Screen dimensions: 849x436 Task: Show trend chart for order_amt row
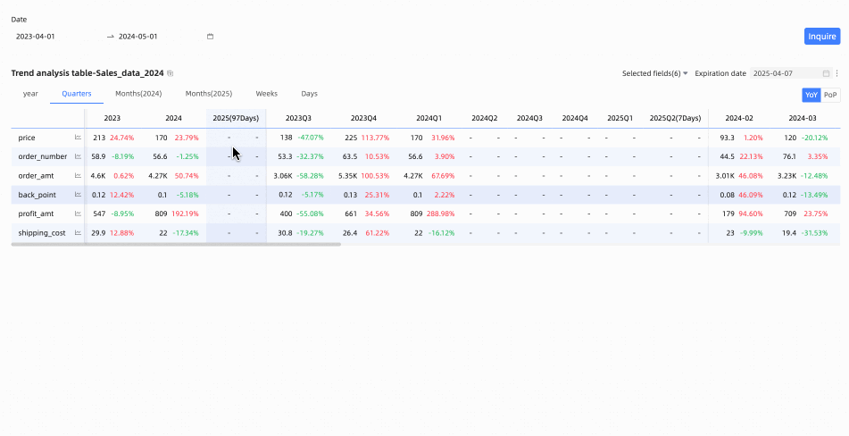pyautogui.click(x=78, y=176)
